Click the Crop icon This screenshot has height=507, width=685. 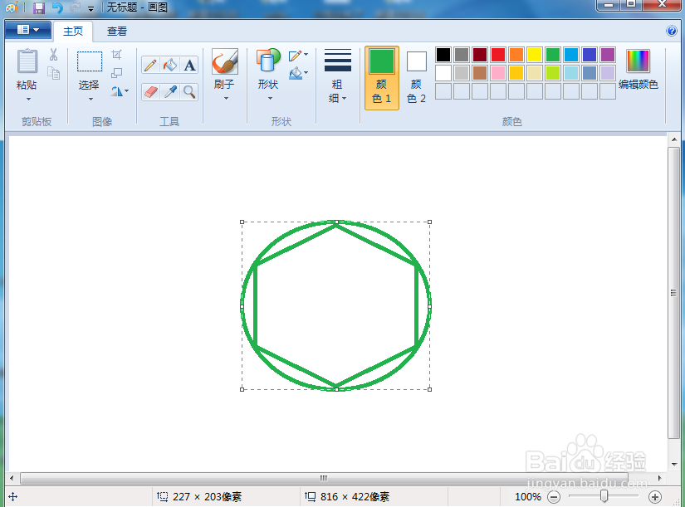point(116,55)
